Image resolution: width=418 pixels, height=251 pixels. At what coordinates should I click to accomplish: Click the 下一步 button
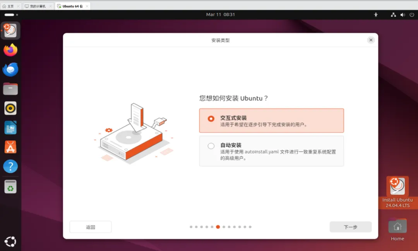pyautogui.click(x=351, y=227)
